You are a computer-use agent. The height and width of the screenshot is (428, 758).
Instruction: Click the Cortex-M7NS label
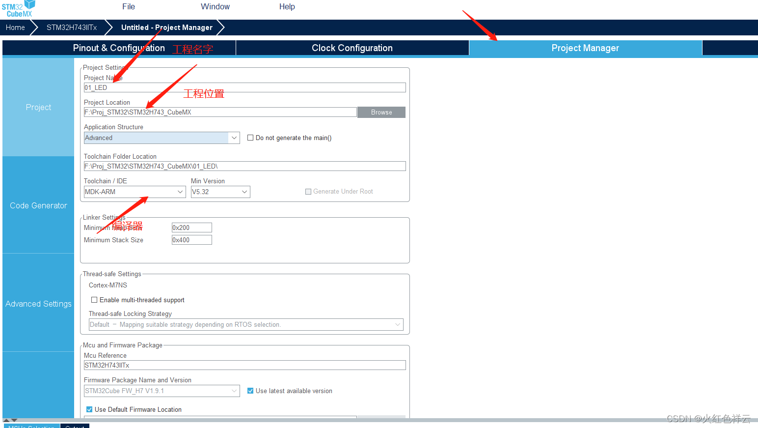coord(108,285)
